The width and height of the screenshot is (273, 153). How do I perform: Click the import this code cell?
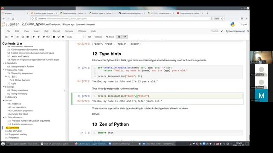point(167,133)
